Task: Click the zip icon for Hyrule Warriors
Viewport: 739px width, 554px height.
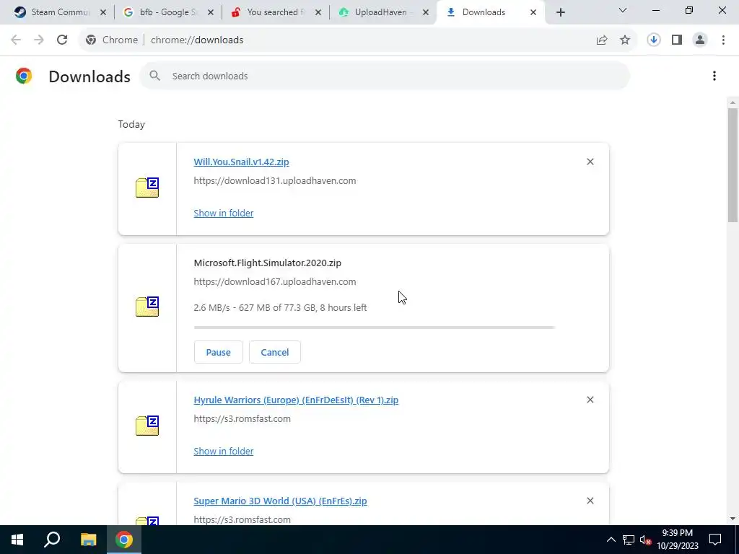Action: (147, 426)
